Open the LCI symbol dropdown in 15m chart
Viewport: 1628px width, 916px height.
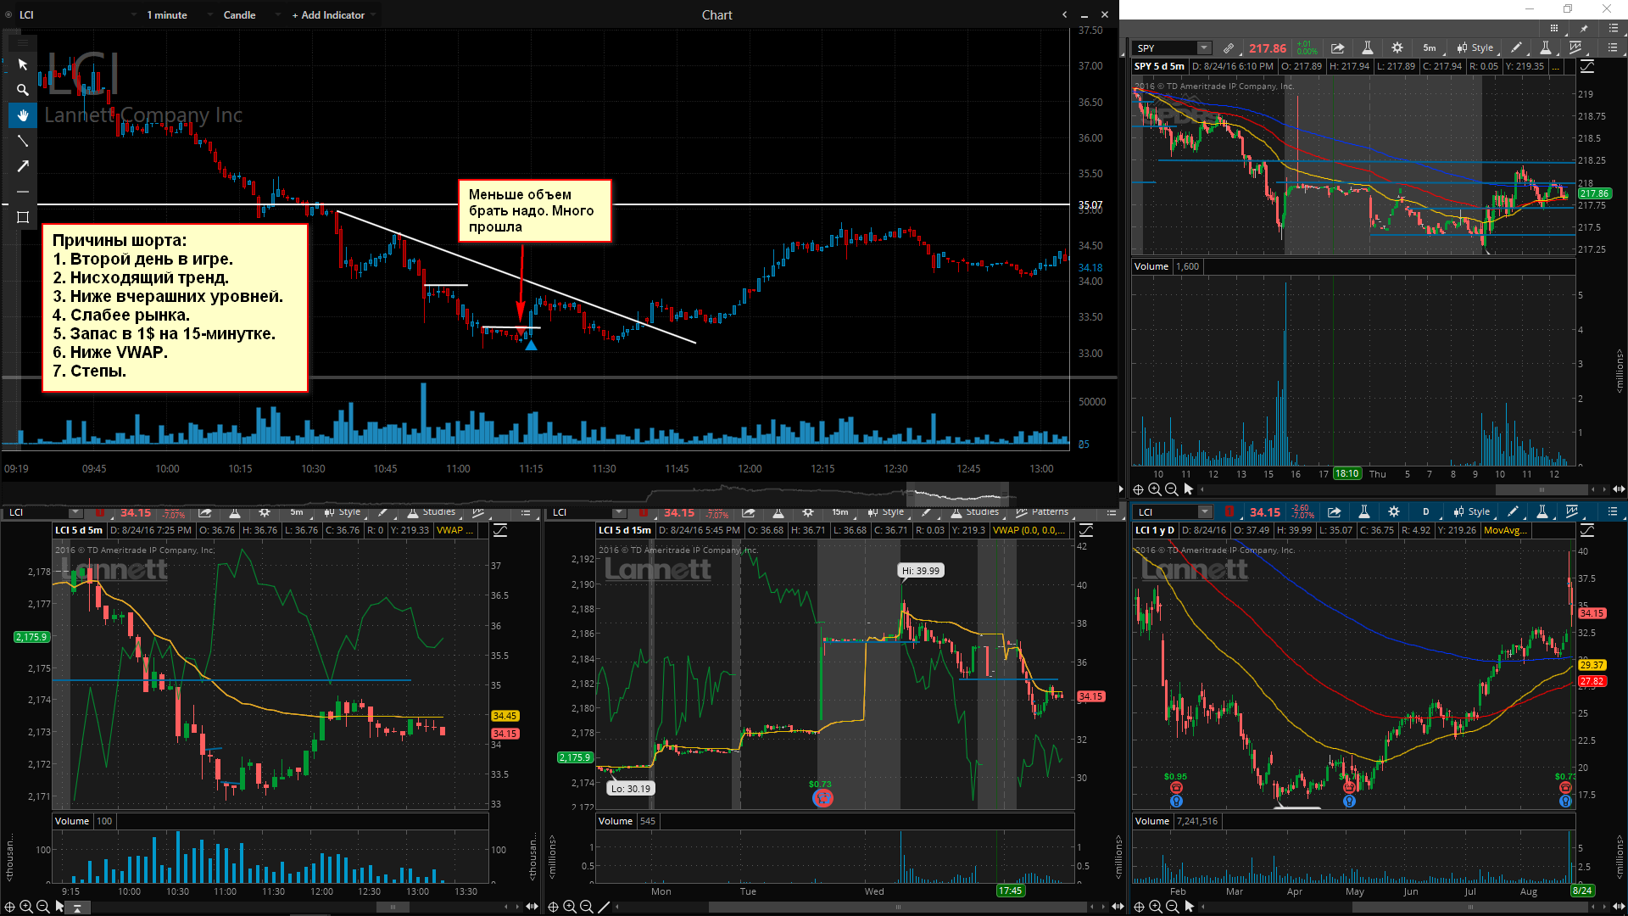(619, 512)
